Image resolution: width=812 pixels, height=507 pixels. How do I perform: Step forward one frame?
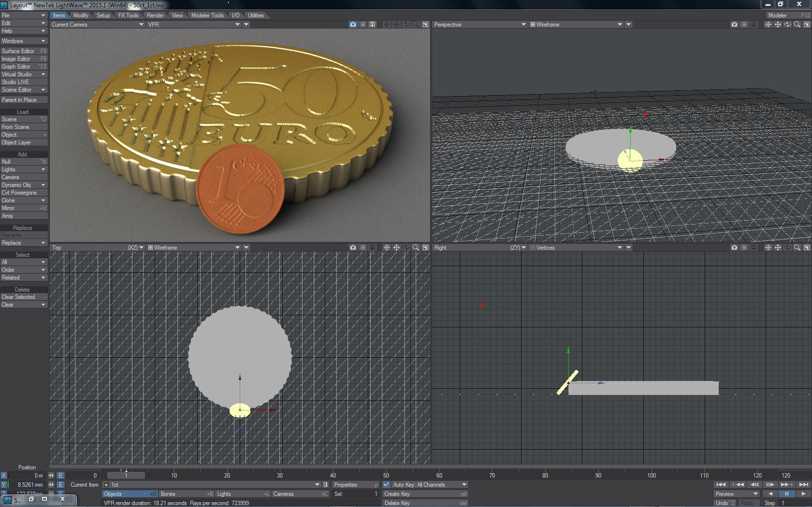click(x=770, y=484)
